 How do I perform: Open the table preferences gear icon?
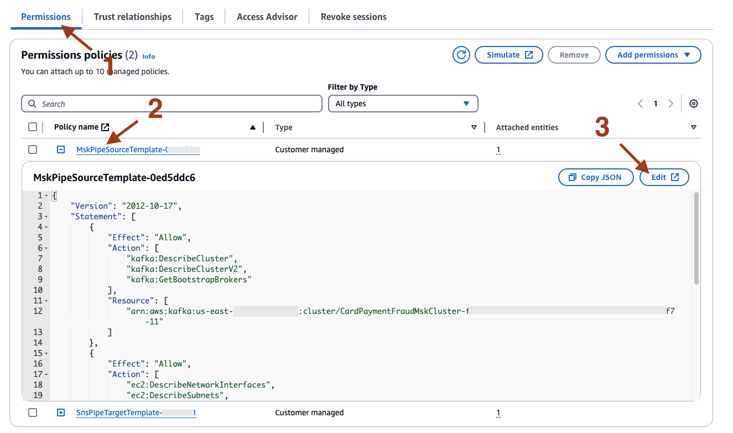point(694,104)
